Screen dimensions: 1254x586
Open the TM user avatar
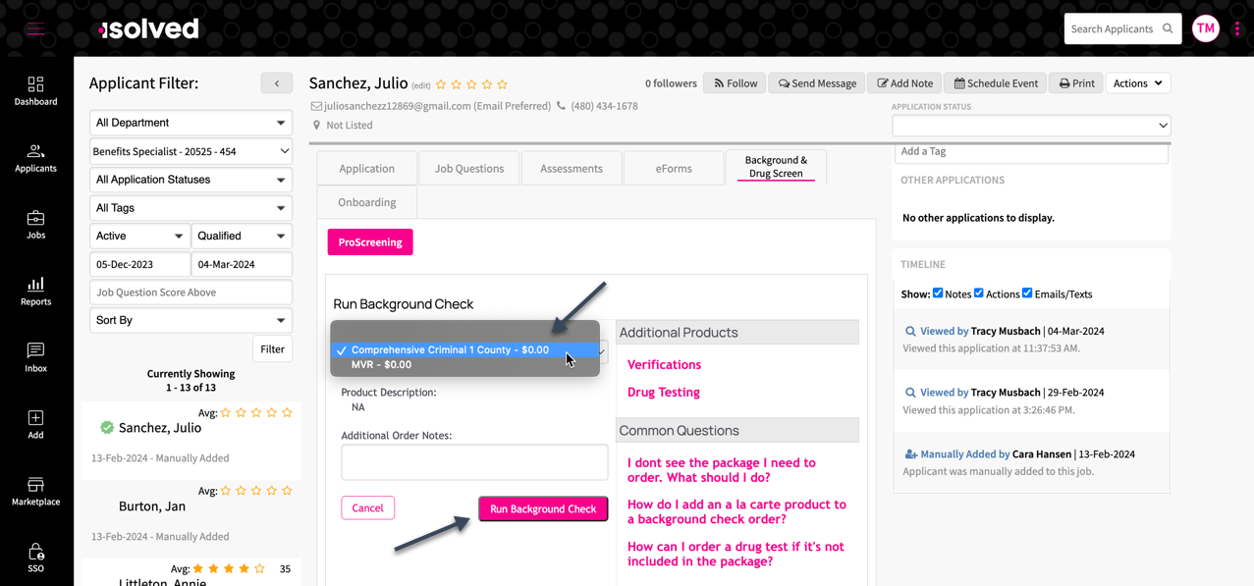[1205, 28]
